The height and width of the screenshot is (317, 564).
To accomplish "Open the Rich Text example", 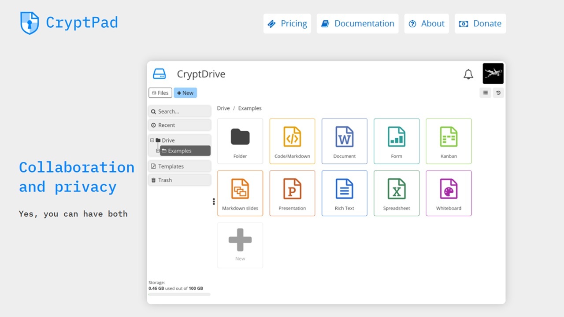I will tap(344, 193).
